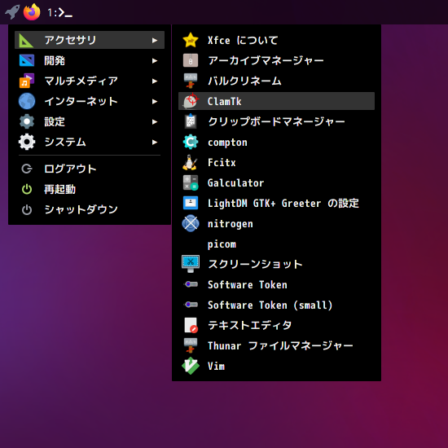Click the blue gear 設定 icon

click(x=27, y=121)
